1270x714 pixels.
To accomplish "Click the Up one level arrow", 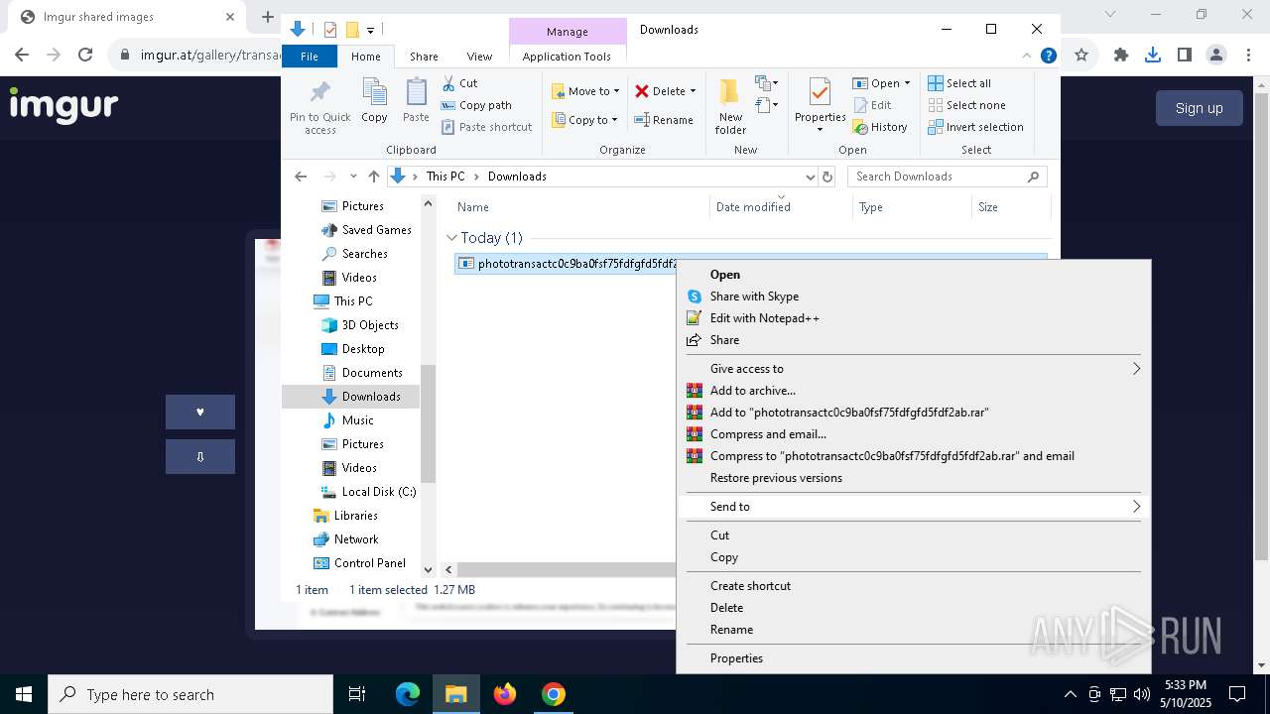I will click(x=373, y=177).
